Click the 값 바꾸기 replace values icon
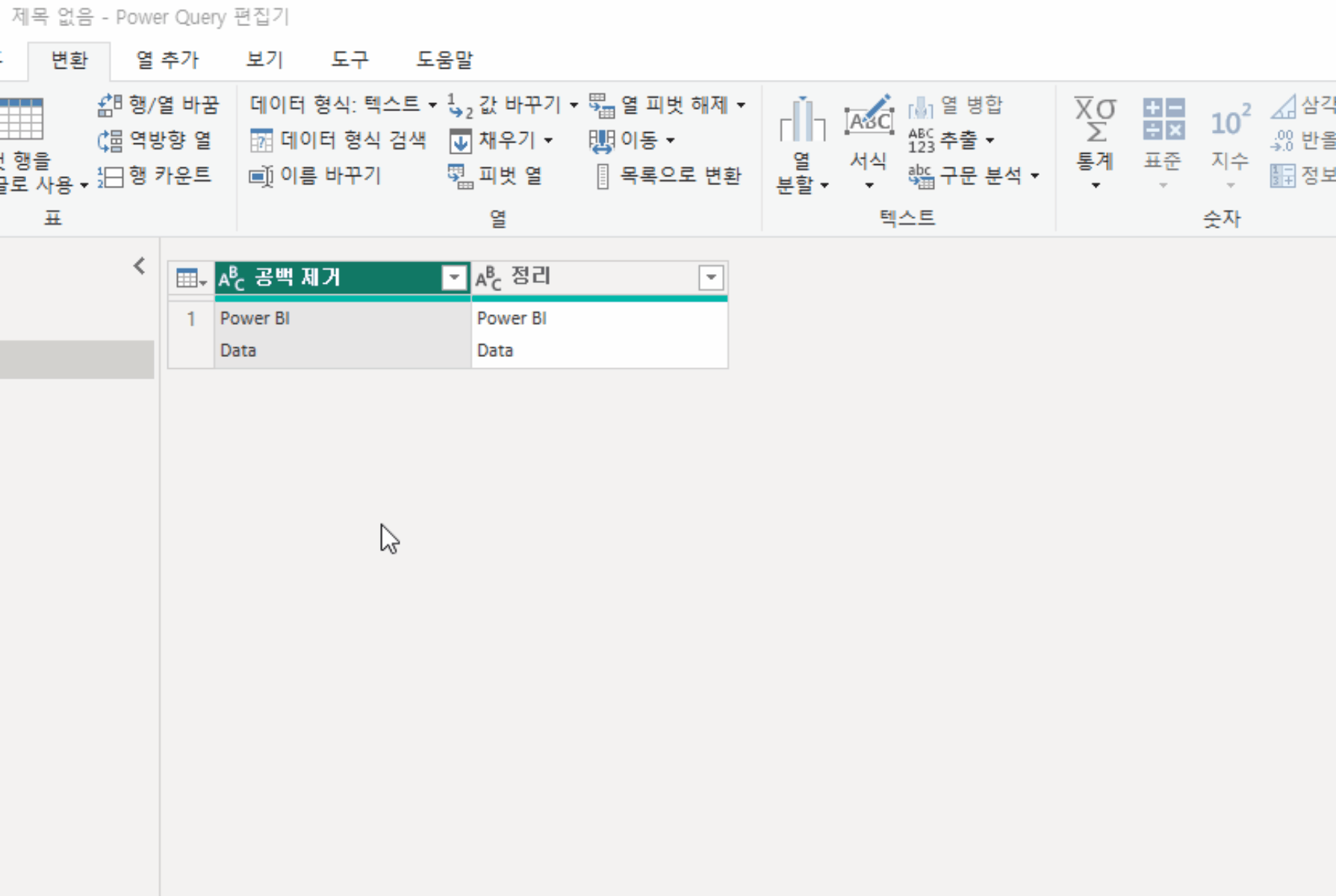The width and height of the screenshot is (1336, 896). [x=460, y=105]
